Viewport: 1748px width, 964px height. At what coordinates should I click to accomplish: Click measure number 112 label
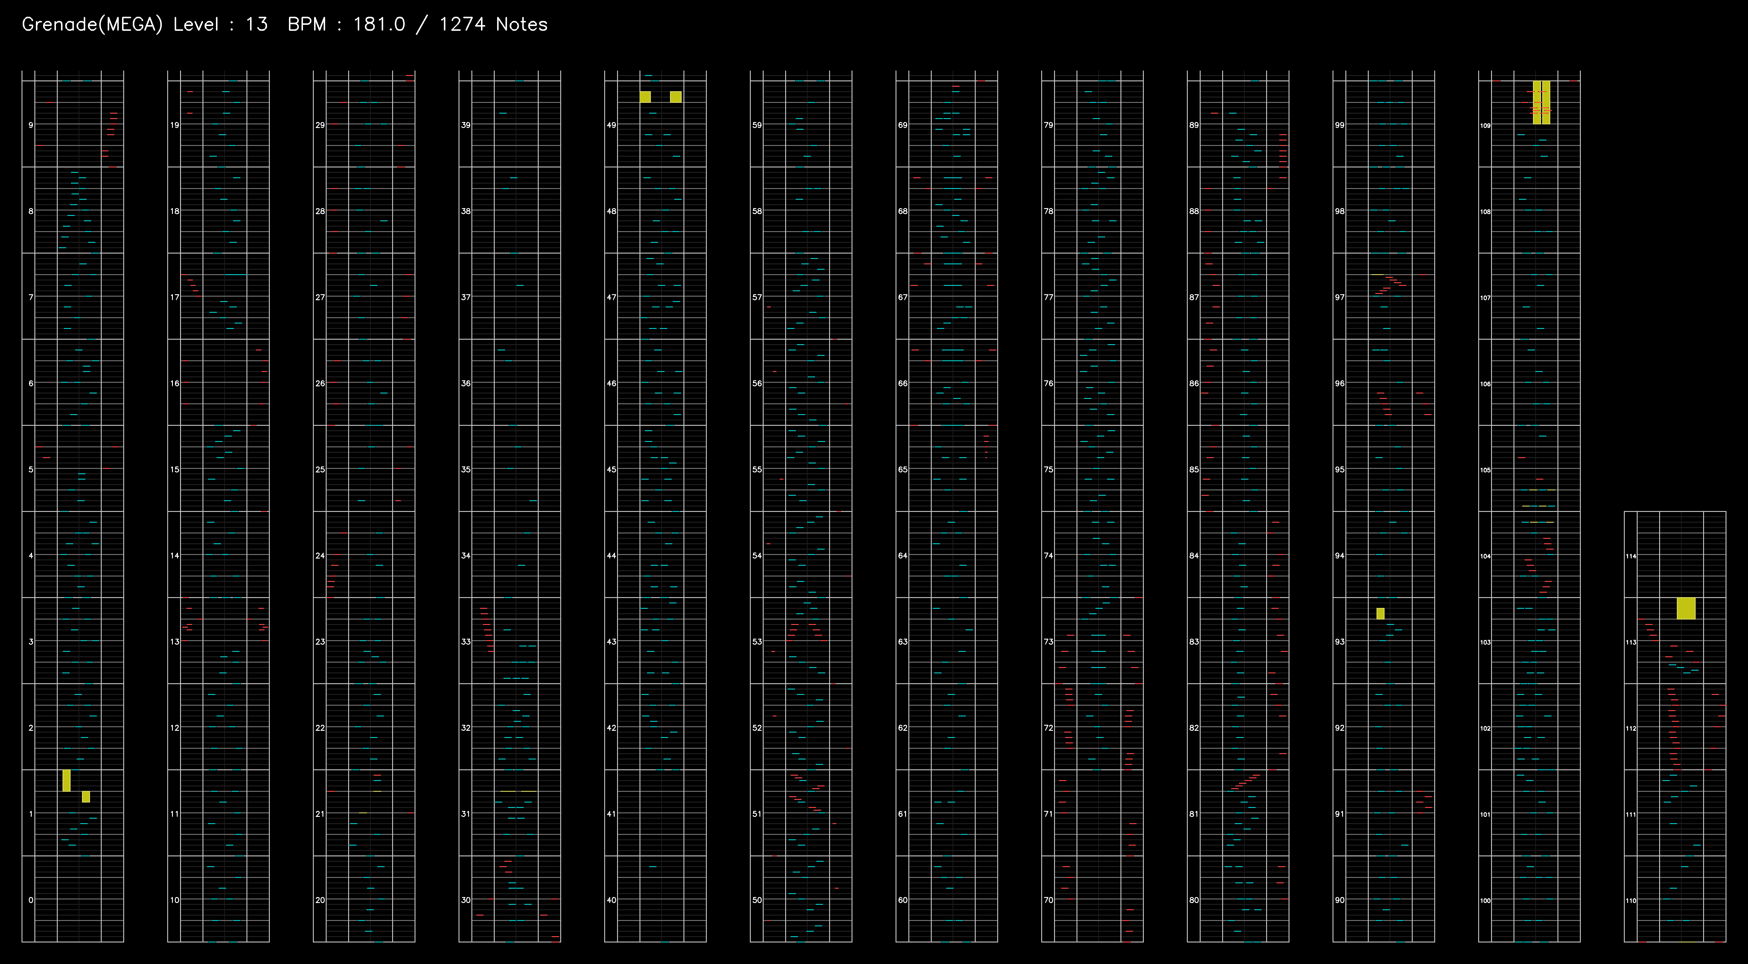(x=1631, y=729)
